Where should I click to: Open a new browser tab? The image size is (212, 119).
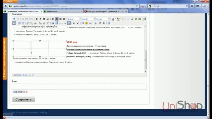pyautogui.click(x=126, y=11)
